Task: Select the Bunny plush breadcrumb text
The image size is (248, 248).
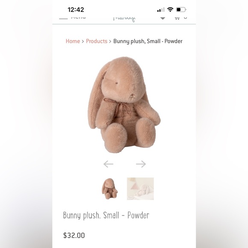Action: 148,41
